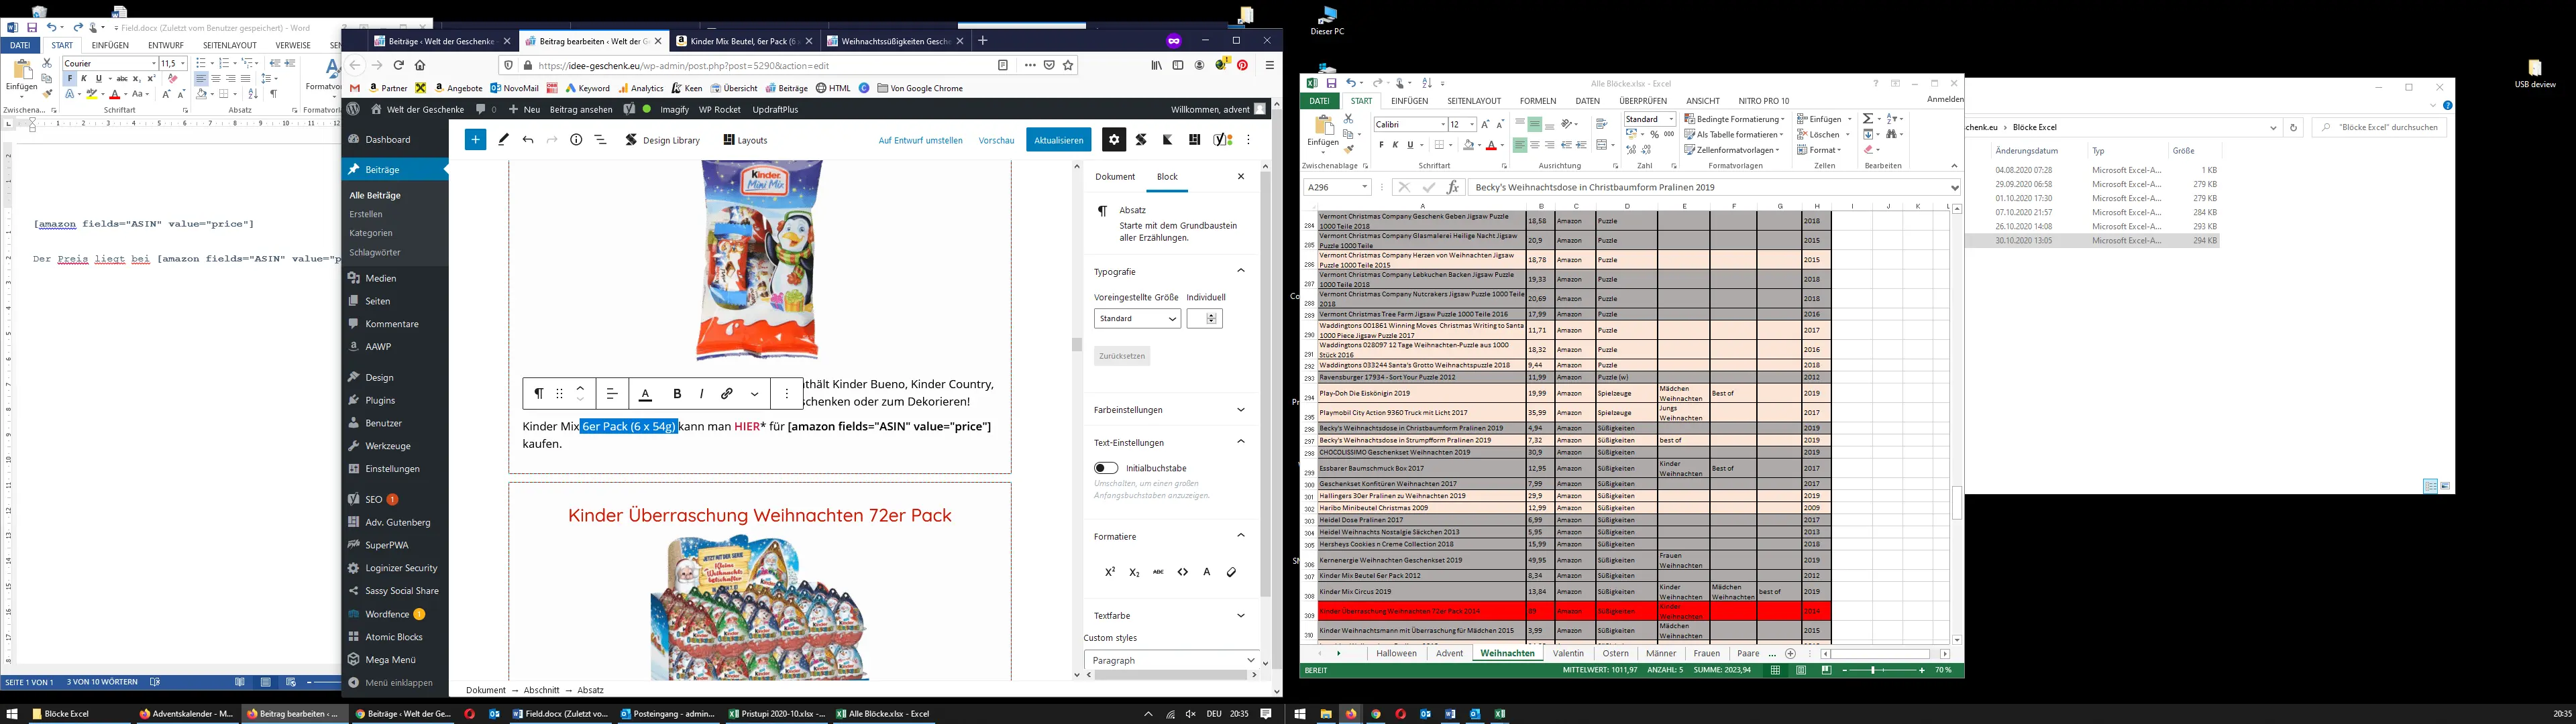Click the link icon in the block toolbar
The width and height of the screenshot is (2576, 724).
[x=727, y=394]
